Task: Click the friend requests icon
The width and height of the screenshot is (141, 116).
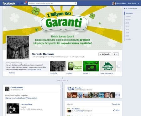Action: click(x=18, y=3)
